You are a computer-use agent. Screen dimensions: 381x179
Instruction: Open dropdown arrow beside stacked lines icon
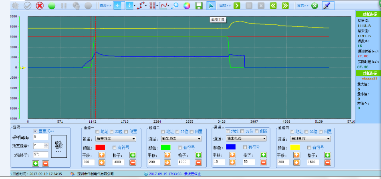coord(157,6)
